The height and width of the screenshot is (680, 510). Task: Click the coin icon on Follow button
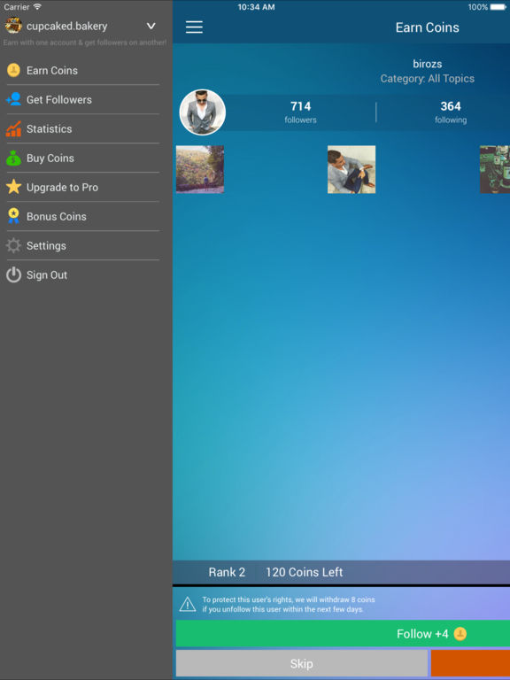click(460, 634)
